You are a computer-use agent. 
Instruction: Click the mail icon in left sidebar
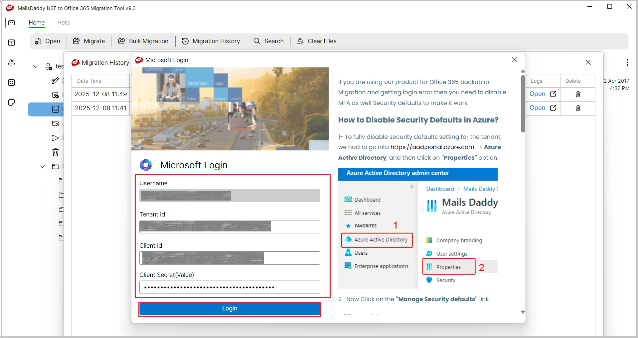point(12,23)
